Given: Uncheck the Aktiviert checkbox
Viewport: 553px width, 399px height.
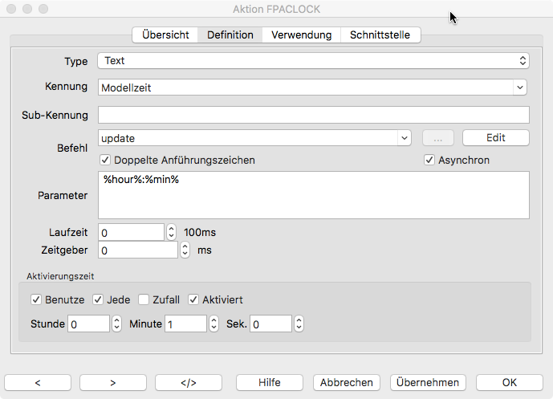Looking at the screenshot, I should tap(193, 300).
